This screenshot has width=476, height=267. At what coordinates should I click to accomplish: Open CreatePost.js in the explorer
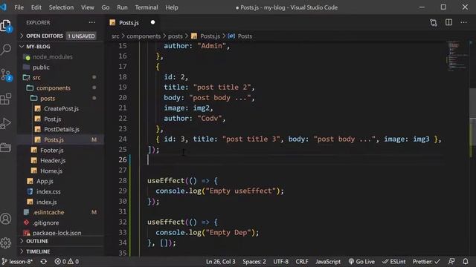[x=61, y=109]
